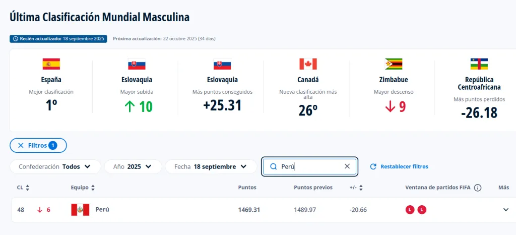Toggle the Filtros filter panel button
Image resolution: width=516 pixels, height=235 pixels.
pos(38,145)
